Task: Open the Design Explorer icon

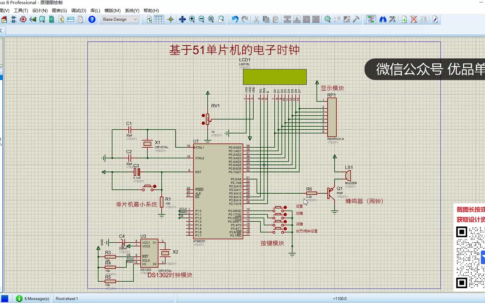Action: click(x=52, y=20)
